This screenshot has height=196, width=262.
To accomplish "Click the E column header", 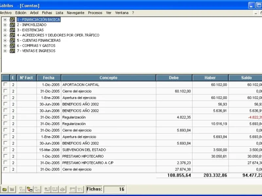I will (13, 78).
